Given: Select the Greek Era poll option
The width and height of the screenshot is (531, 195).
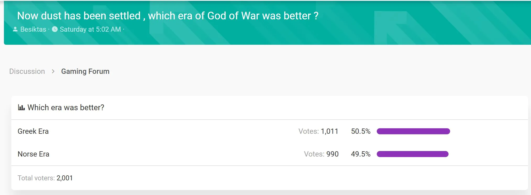Looking at the screenshot, I should (x=33, y=131).
